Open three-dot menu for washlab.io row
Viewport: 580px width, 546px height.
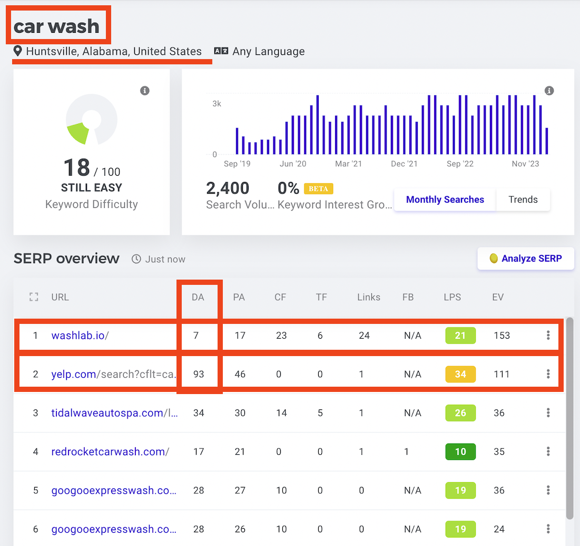(548, 335)
